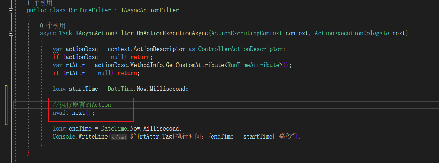Viewport: 439px width, 163px height.
Task: Click the "async" keyword before Task
Action: coord(47,34)
